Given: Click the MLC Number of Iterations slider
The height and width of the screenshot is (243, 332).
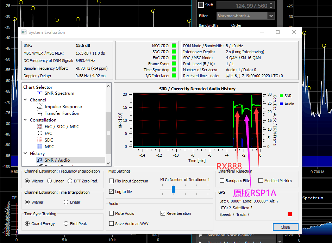Looking at the screenshot, I should click(174, 189).
